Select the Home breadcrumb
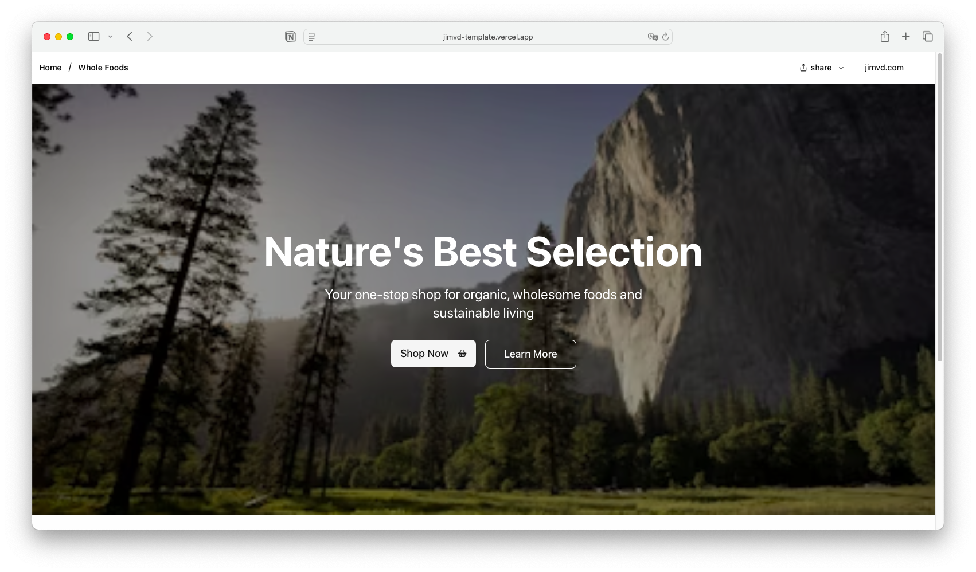 pos(50,68)
